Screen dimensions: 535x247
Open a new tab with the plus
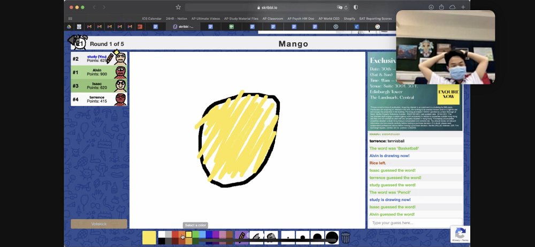coord(463,7)
